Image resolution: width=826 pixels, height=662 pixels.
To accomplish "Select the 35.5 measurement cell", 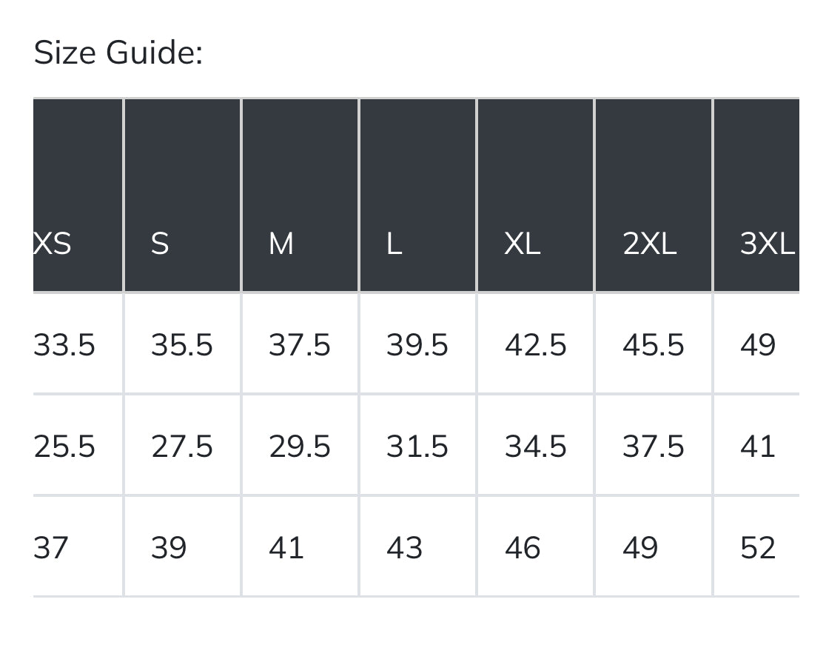I will tap(182, 345).
